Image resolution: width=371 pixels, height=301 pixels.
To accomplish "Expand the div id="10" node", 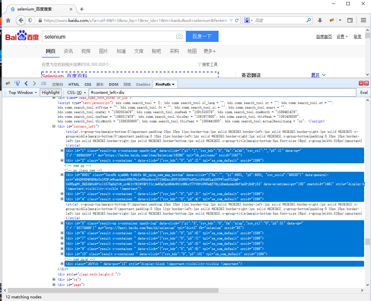I will pos(62,254).
